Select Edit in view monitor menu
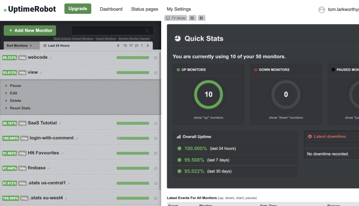This screenshot has height=206, width=359. 13,93
